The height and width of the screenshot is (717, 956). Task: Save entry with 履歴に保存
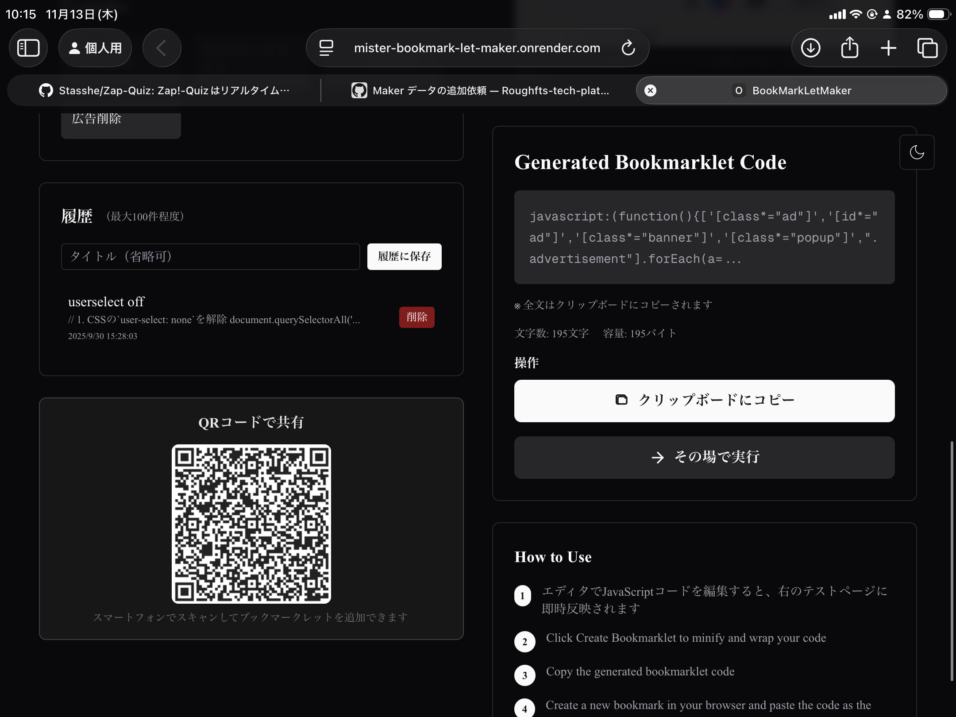404,256
